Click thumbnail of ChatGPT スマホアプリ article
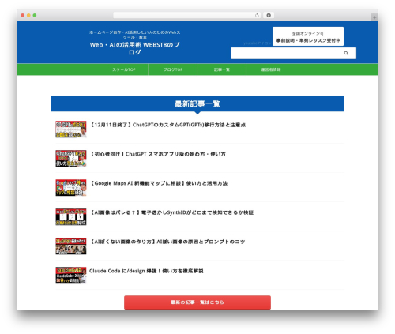Screen dimensions: 395x334 coord(71,159)
